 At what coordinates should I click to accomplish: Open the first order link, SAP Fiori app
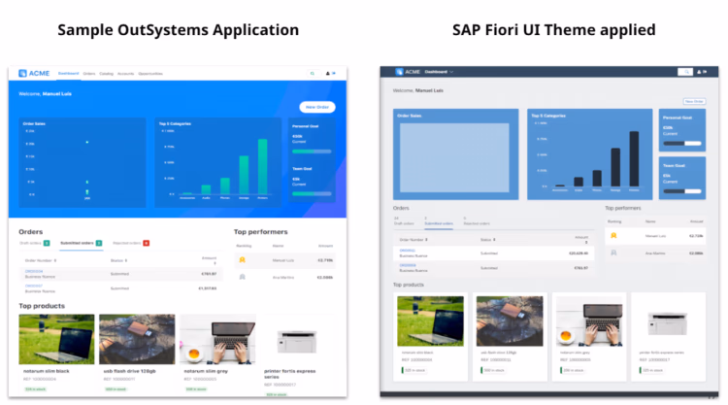click(408, 251)
